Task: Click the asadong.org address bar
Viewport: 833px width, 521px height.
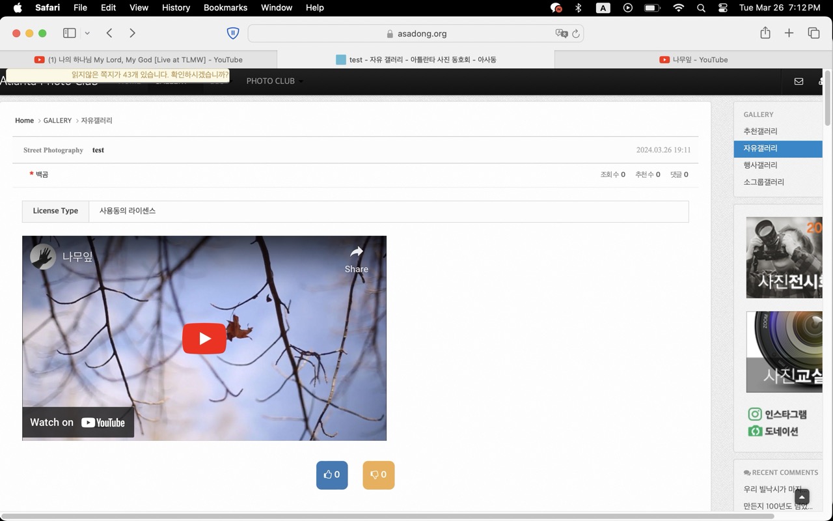Action: [416, 34]
